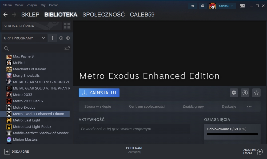Click Metro: Last Light icon
The image size is (267, 159).
[9, 120]
